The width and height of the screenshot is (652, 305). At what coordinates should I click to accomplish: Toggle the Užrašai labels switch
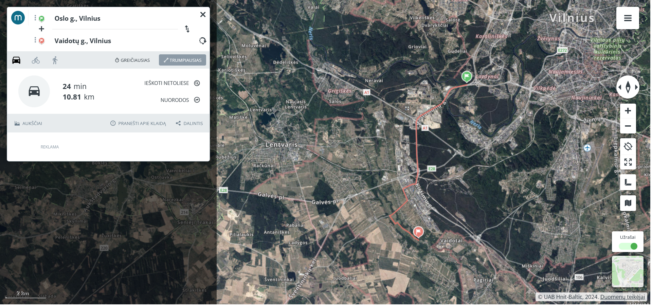tap(628, 246)
